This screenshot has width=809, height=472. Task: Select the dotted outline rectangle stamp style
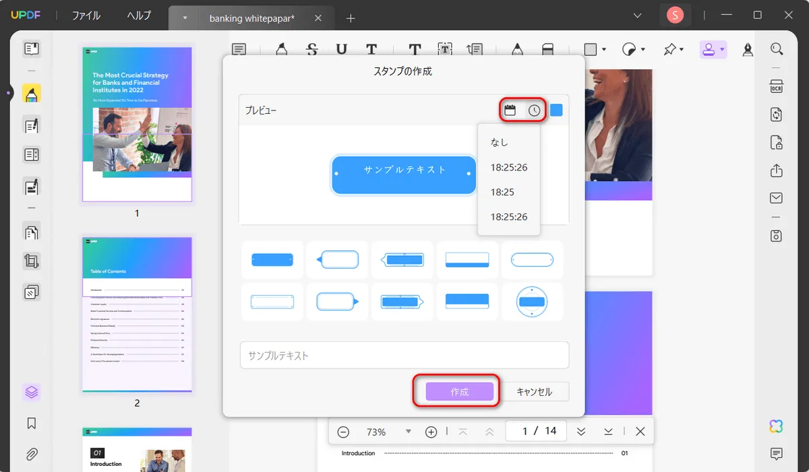[272, 302]
